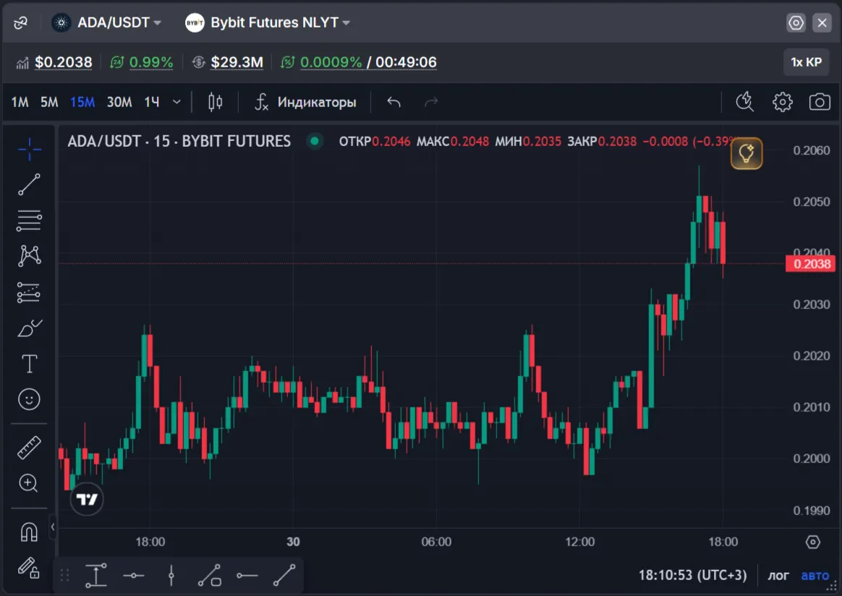Viewport: 842px width, 596px height.
Task: Click the 0.2050 price axis label
Action: pyautogui.click(x=811, y=202)
